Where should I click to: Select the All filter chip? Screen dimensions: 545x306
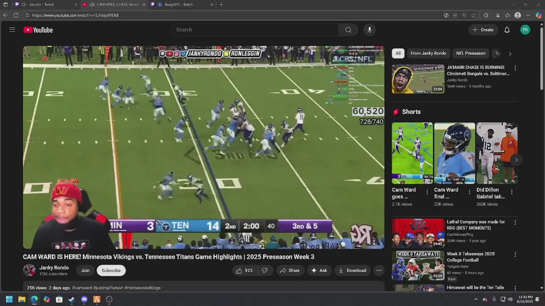tap(398, 53)
